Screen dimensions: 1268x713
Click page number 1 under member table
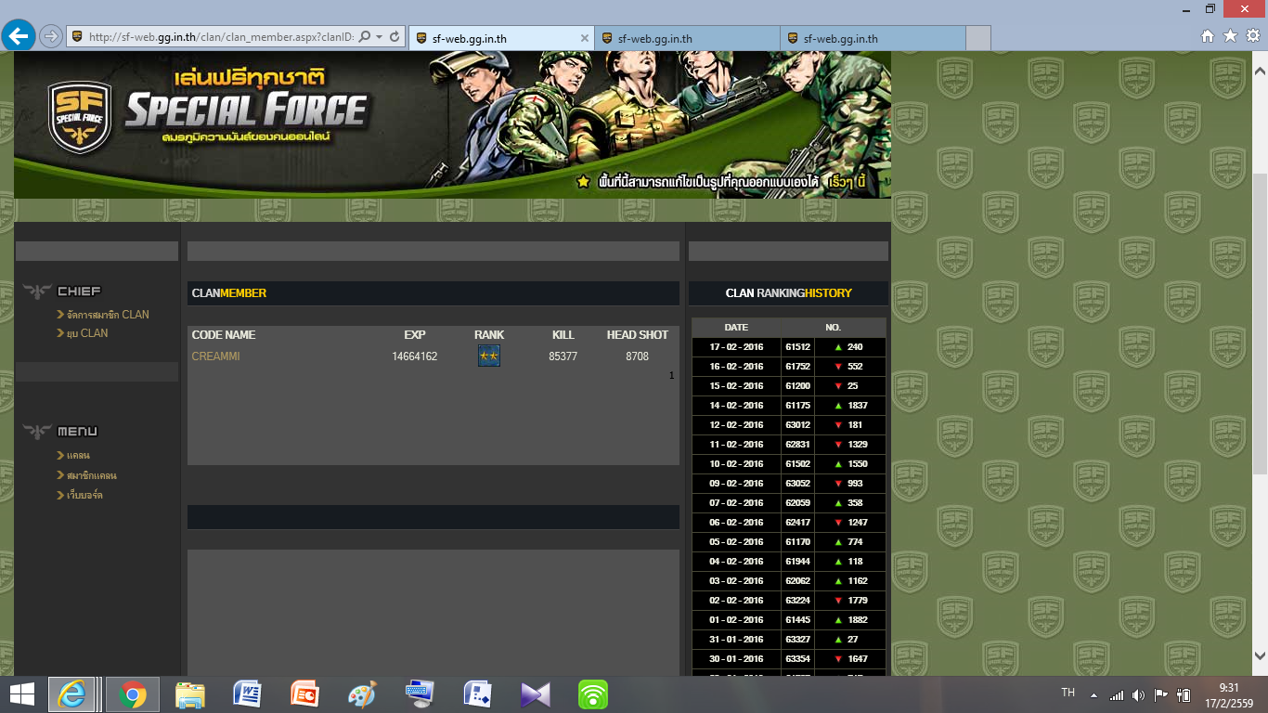click(671, 376)
